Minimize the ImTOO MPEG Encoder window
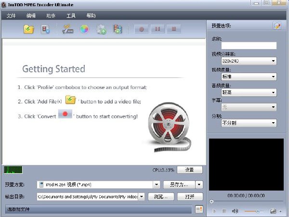Image resolution: width=289 pixels, height=217 pixels. coord(256,3)
